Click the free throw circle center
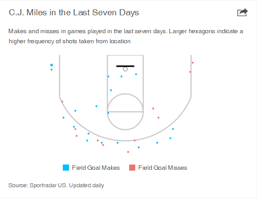The width and height of the screenshot is (257, 199). tap(125, 112)
